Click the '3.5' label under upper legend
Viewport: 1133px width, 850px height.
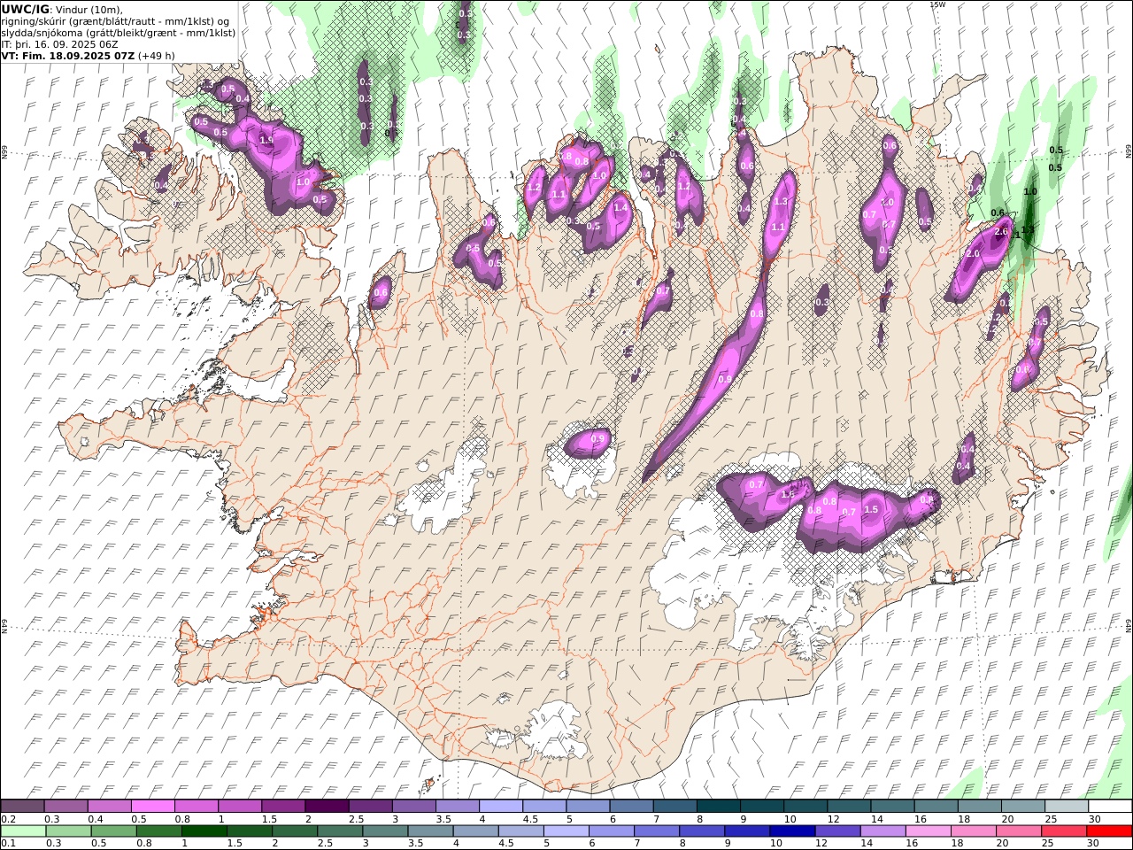443,819
